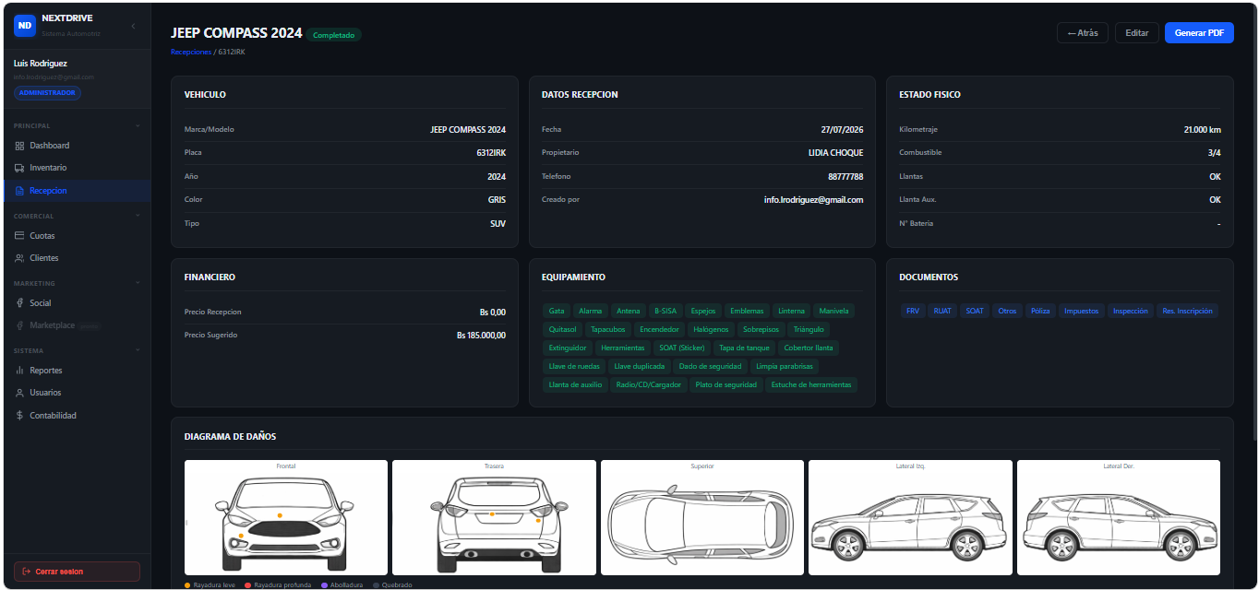Click the Dashboard grid icon
Image resolution: width=1259 pixels, height=590 pixels.
[20, 146]
